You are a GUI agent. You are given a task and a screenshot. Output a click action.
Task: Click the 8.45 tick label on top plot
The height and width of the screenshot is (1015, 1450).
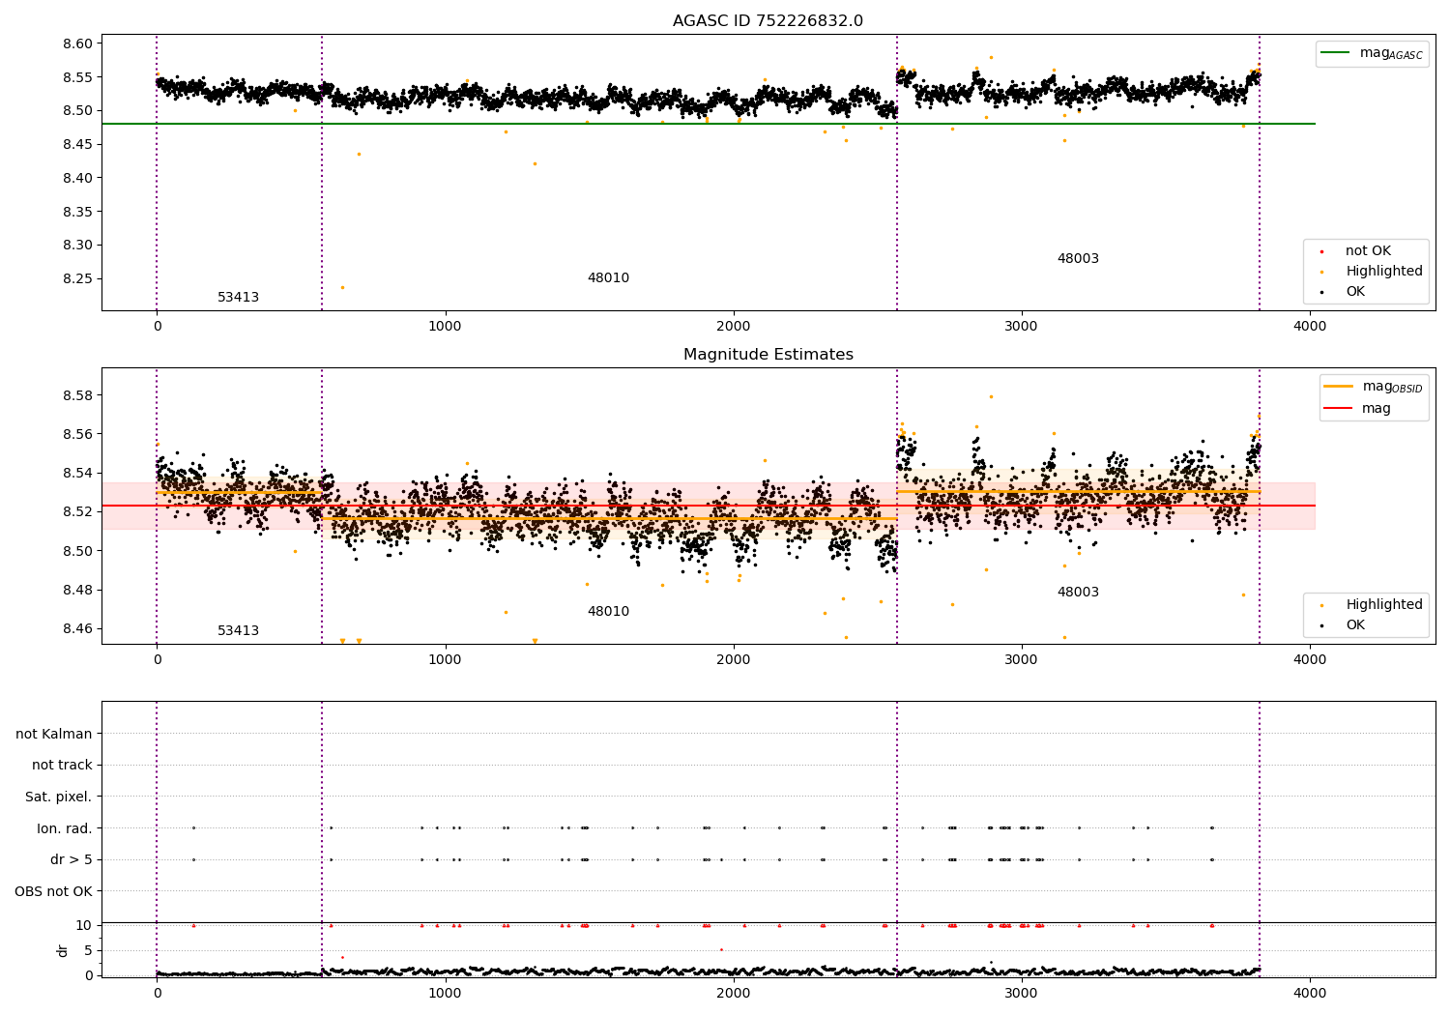[76, 144]
